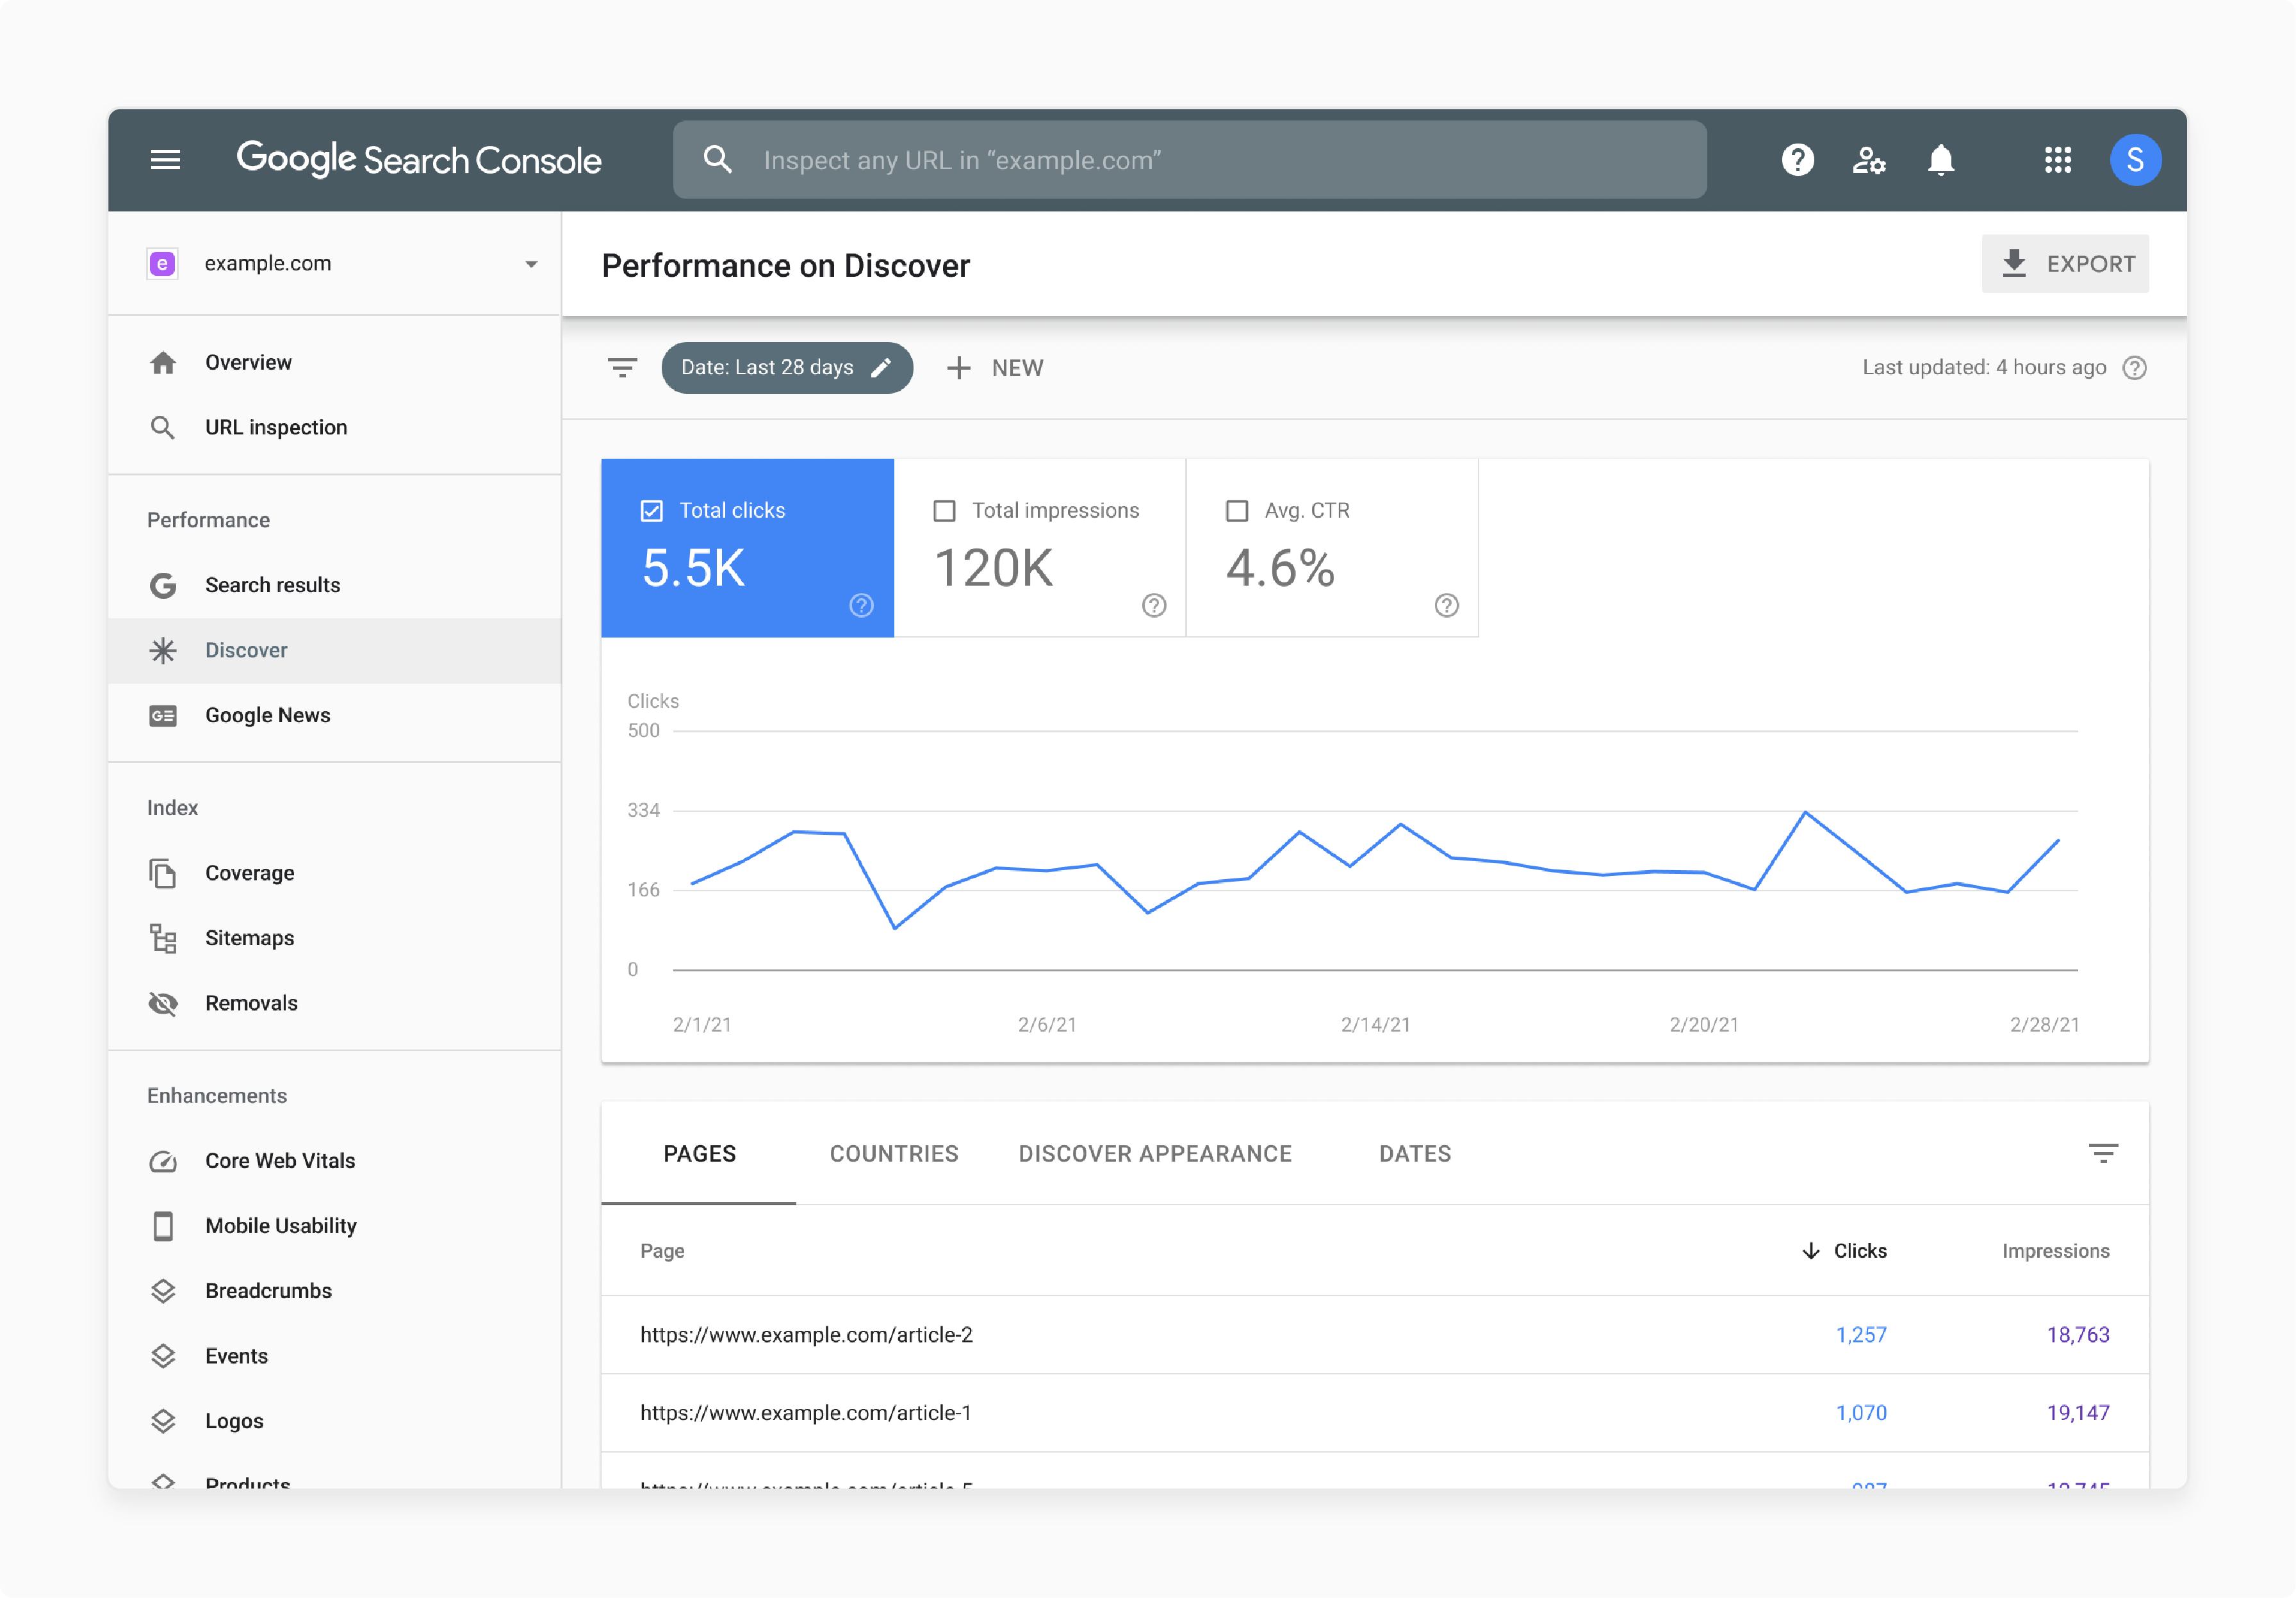Open Core Web Vitals report

[334, 1161]
